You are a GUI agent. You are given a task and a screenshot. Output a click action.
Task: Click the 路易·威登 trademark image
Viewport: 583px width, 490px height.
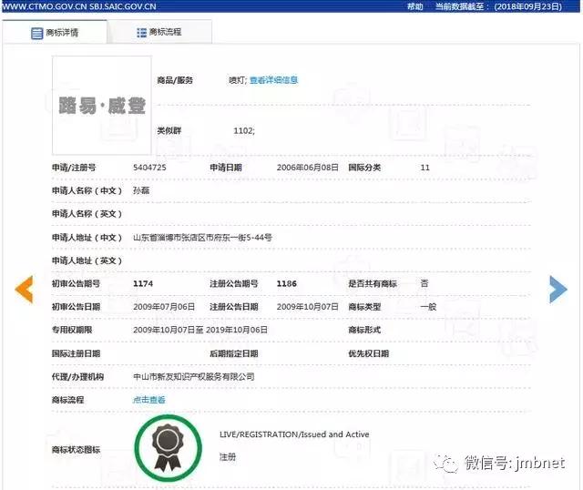pyautogui.click(x=102, y=106)
